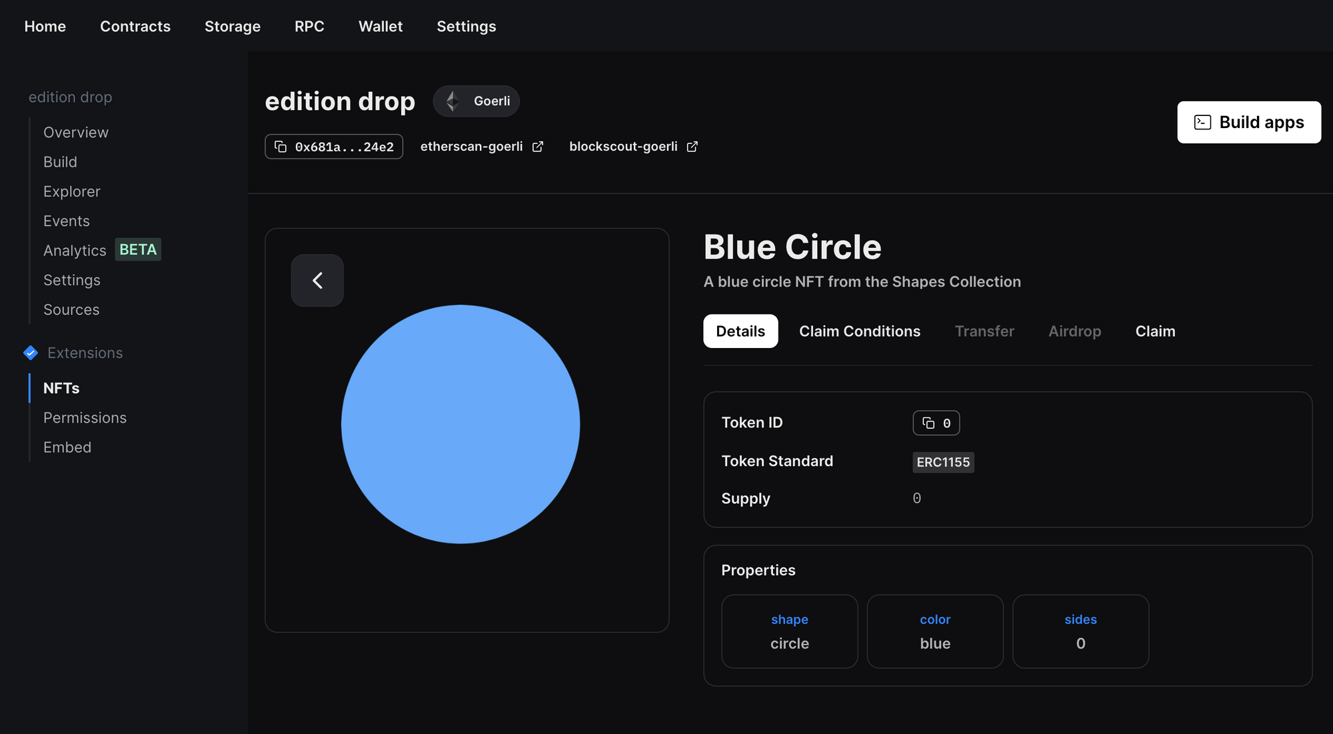This screenshot has width=1333, height=734.
Task: Click the external link icon after blockscout-goerli
Action: click(692, 147)
